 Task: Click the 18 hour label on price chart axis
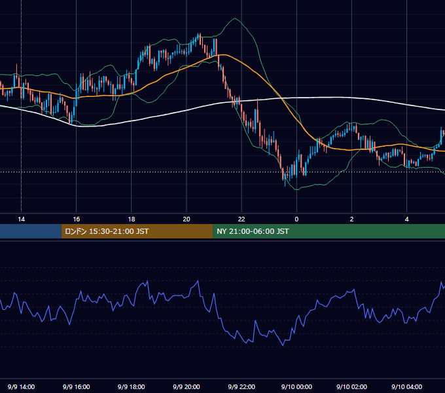(132, 219)
